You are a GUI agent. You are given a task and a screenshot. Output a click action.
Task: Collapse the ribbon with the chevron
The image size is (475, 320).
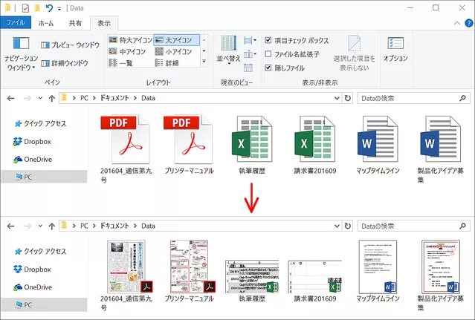click(x=457, y=23)
